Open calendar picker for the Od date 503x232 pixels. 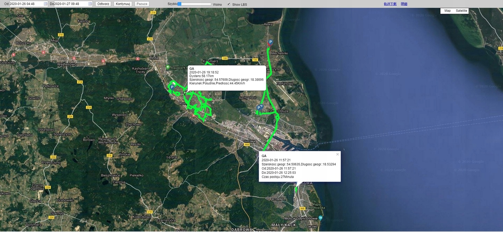tap(46, 4)
